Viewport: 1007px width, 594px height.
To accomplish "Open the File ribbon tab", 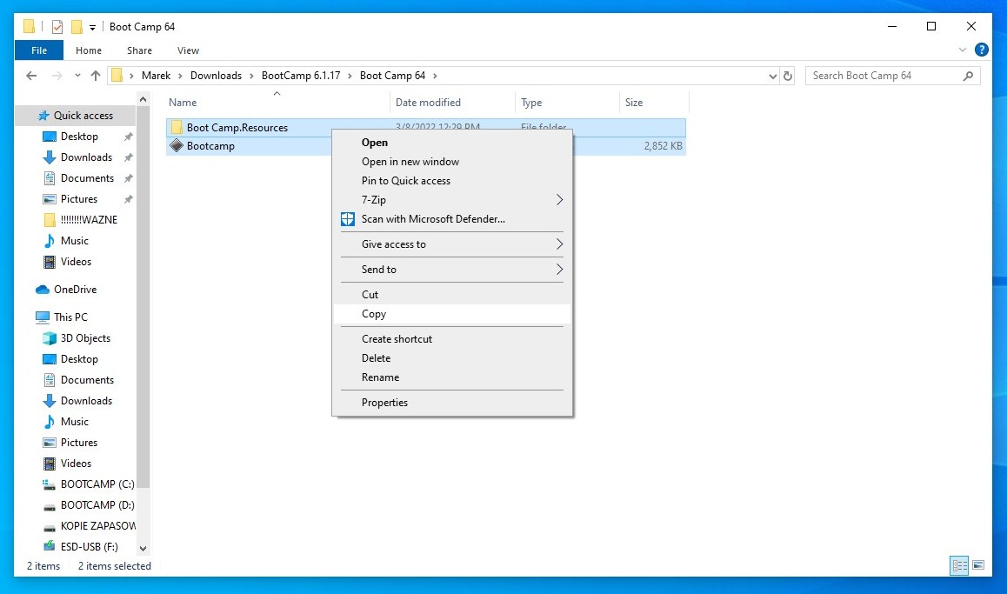I will [x=38, y=50].
